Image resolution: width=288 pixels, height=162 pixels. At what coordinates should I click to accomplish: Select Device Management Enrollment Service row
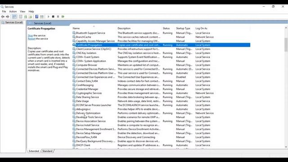(161, 129)
